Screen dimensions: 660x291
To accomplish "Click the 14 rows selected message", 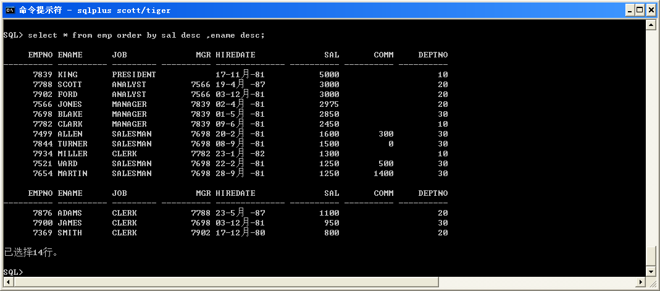I will point(31,253).
